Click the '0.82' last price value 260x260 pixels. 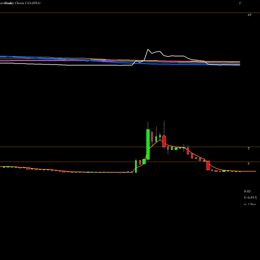pos(247,191)
